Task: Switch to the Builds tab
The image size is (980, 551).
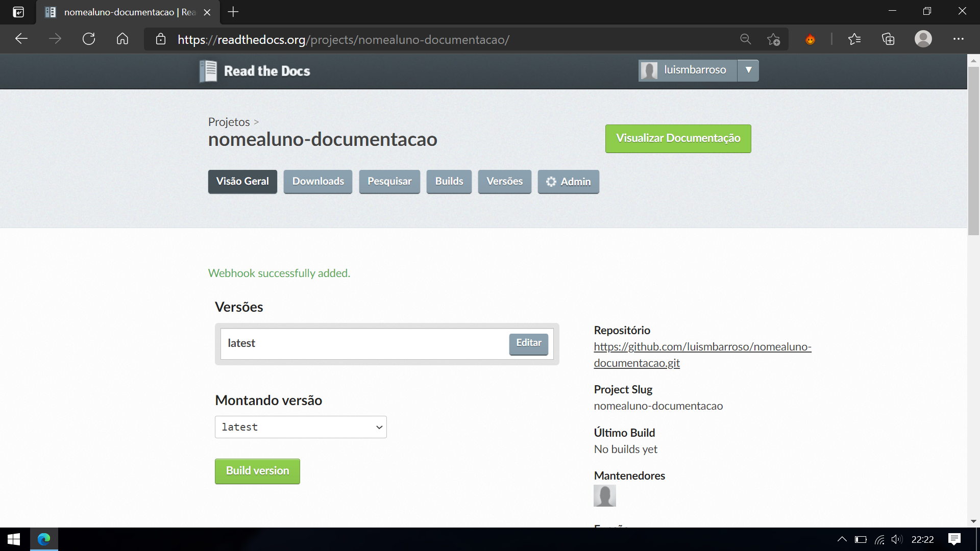Action: [449, 182]
